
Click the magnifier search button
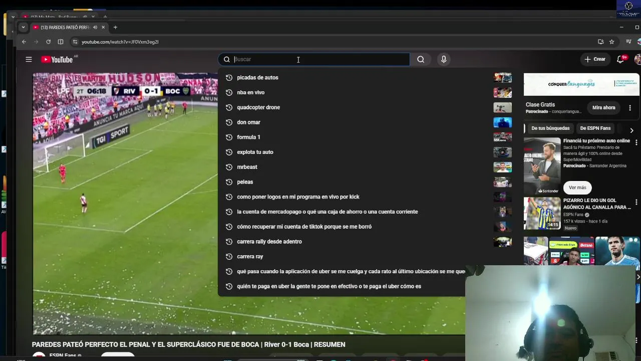pos(421,59)
